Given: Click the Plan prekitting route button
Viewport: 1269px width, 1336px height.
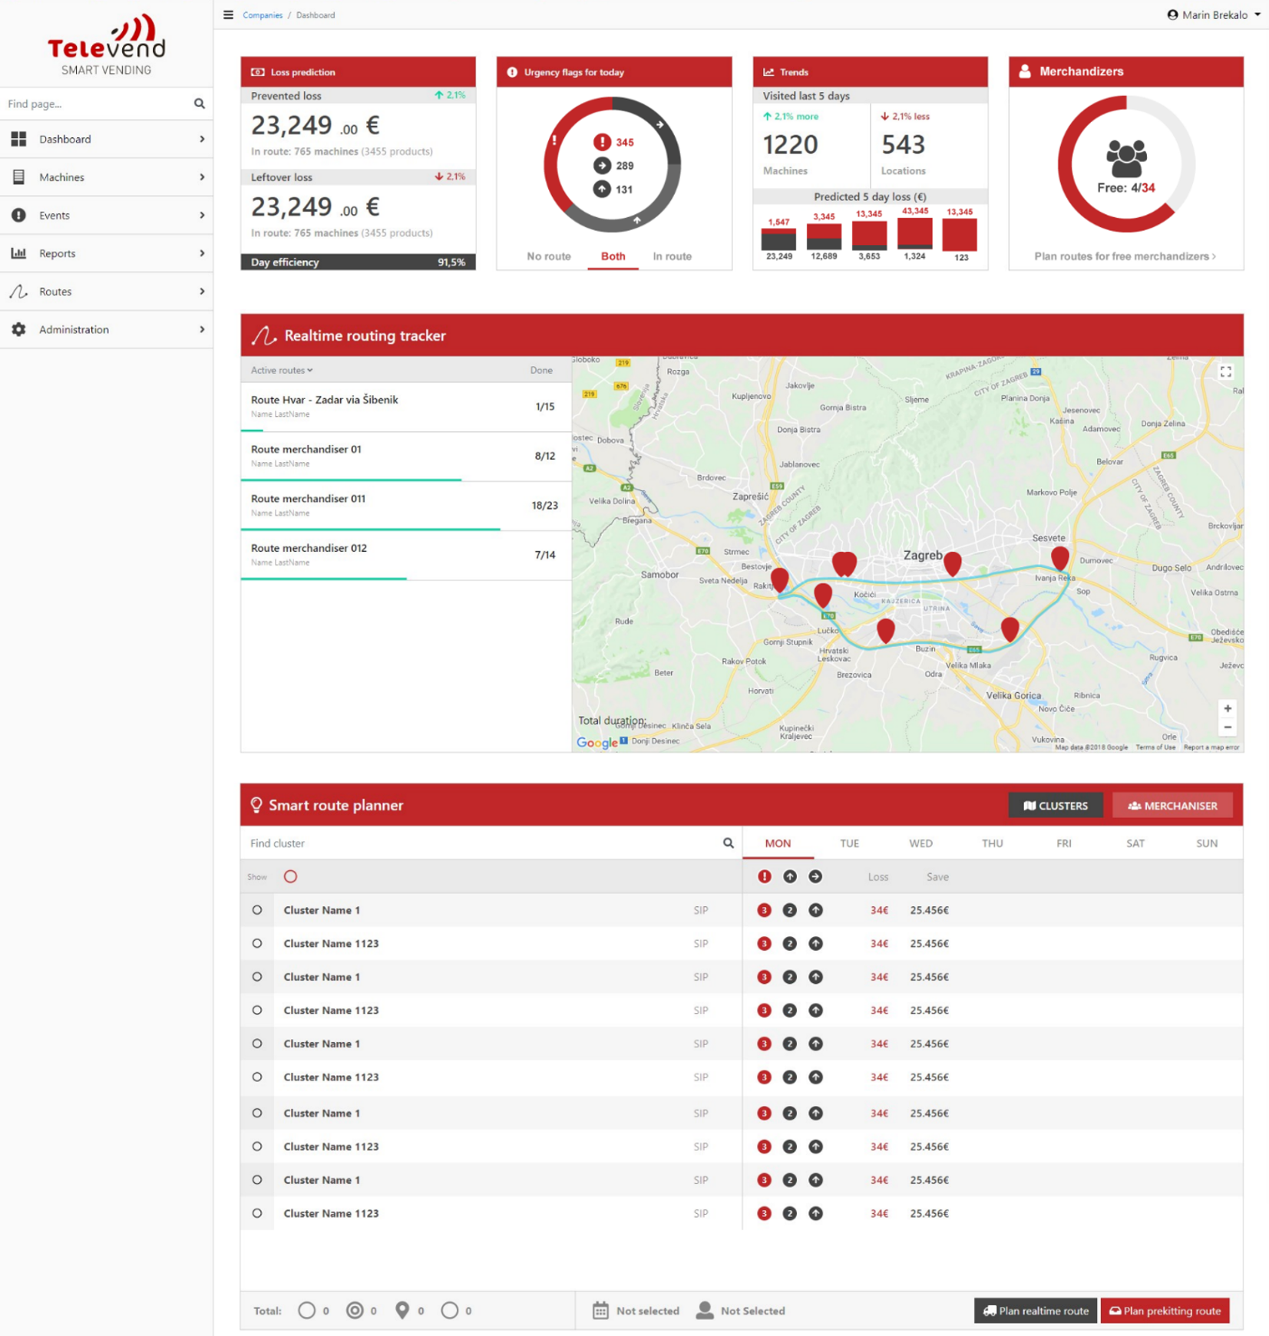Looking at the screenshot, I should tap(1165, 1310).
